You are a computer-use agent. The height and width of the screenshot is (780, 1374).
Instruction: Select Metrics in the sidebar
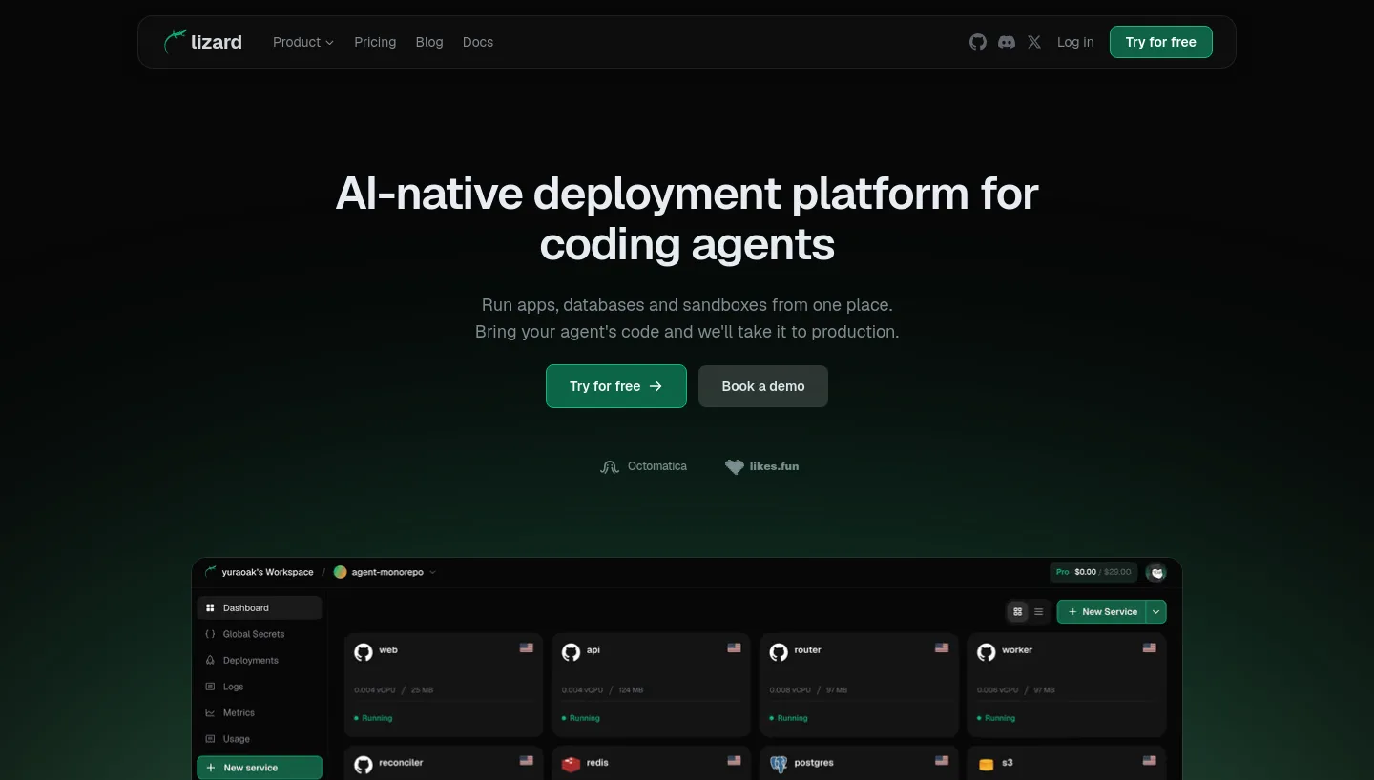pyautogui.click(x=260, y=712)
